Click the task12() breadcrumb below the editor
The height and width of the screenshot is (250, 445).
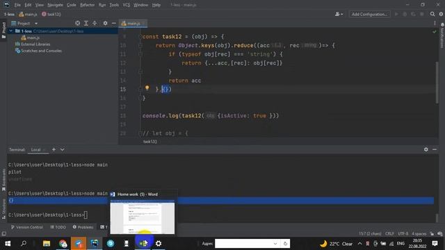pos(150,142)
